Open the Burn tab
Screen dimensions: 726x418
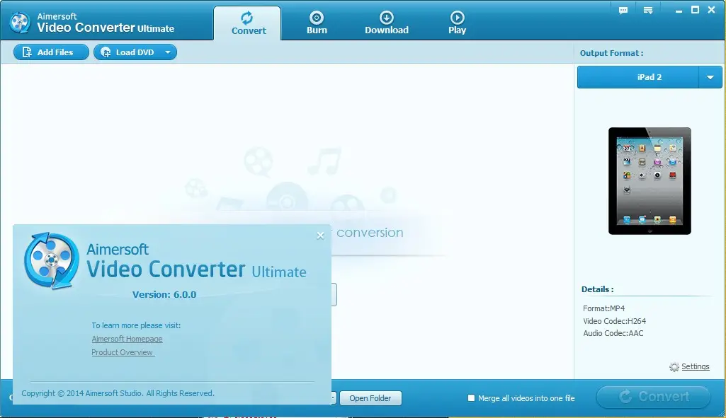tap(317, 23)
